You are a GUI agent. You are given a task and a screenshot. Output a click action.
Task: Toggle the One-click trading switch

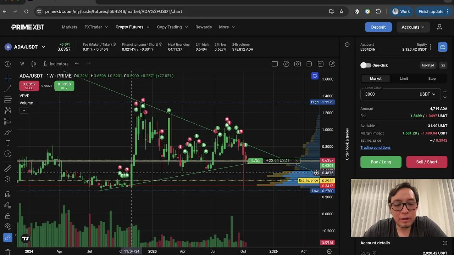click(x=366, y=65)
